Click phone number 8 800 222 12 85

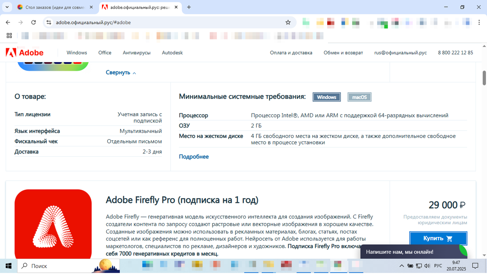(455, 53)
